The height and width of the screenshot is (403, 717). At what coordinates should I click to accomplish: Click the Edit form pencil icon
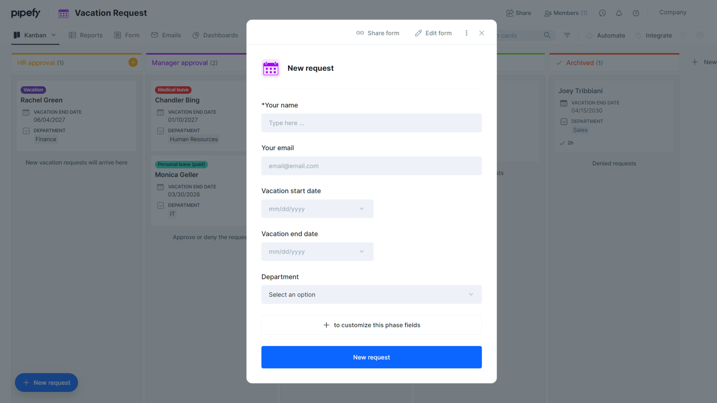click(x=418, y=33)
